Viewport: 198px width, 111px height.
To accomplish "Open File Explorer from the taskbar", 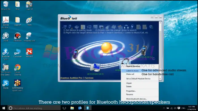I will 72,108.
